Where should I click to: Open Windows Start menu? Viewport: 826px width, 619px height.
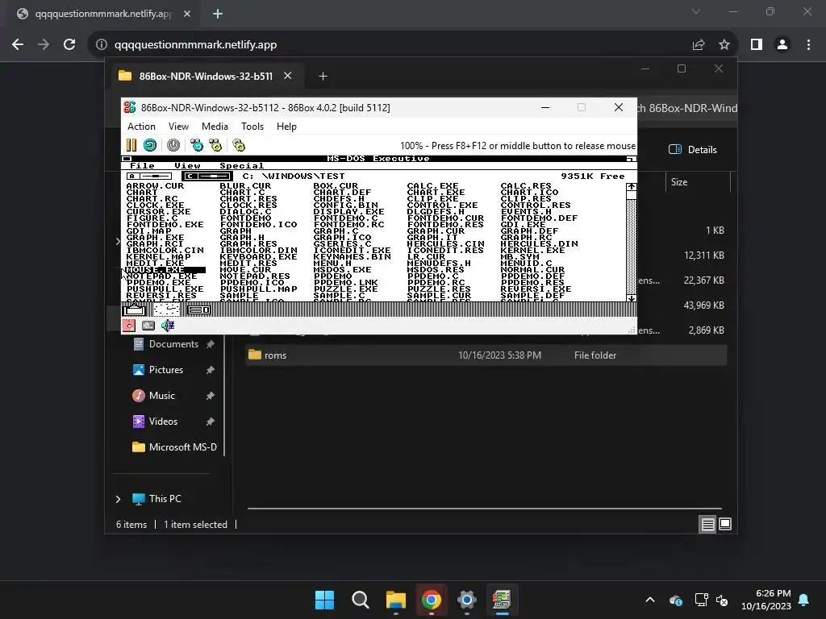click(324, 600)
